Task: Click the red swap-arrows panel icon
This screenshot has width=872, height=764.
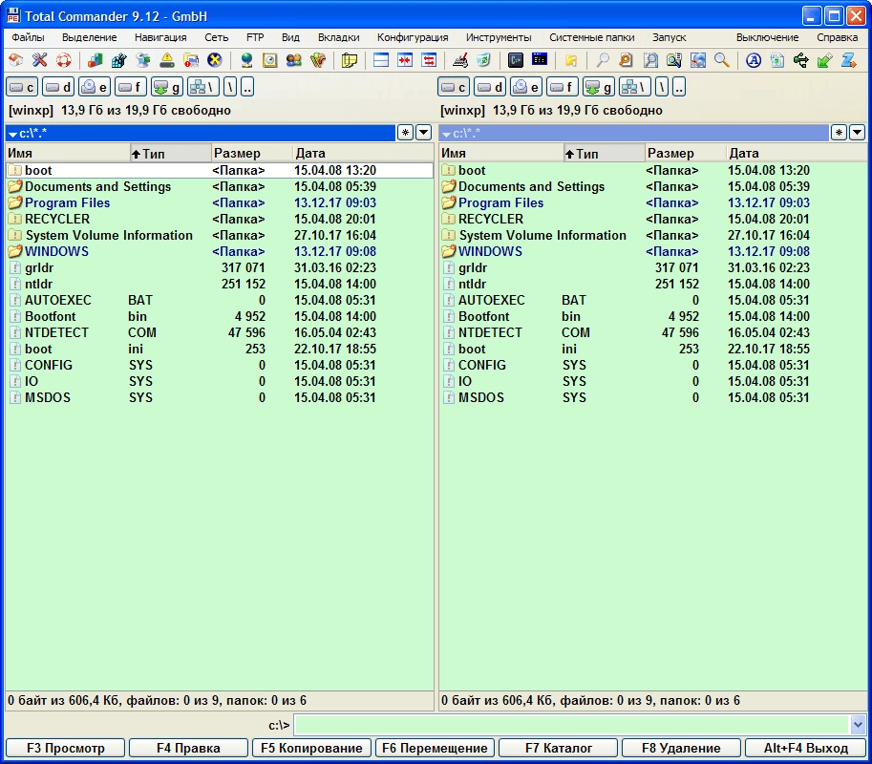Action: [x=429, y=60]
